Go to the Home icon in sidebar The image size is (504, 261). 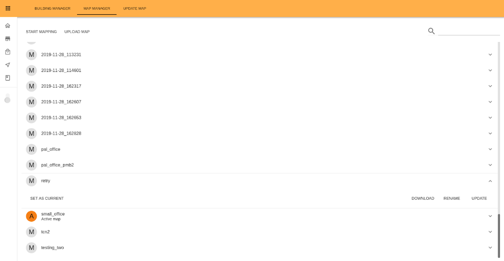(x=8, y=25)
